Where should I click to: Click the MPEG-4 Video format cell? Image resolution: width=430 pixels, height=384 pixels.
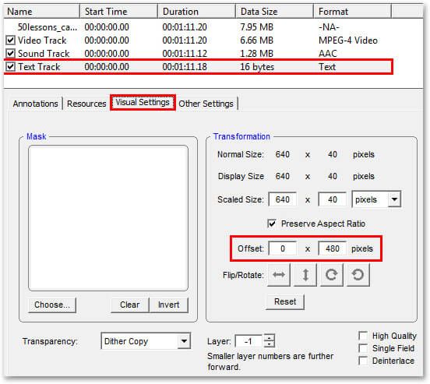pyautogui.click(x=347, y=41)
